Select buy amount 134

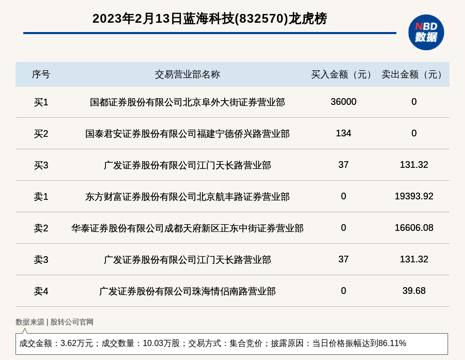tap(344, 133)
